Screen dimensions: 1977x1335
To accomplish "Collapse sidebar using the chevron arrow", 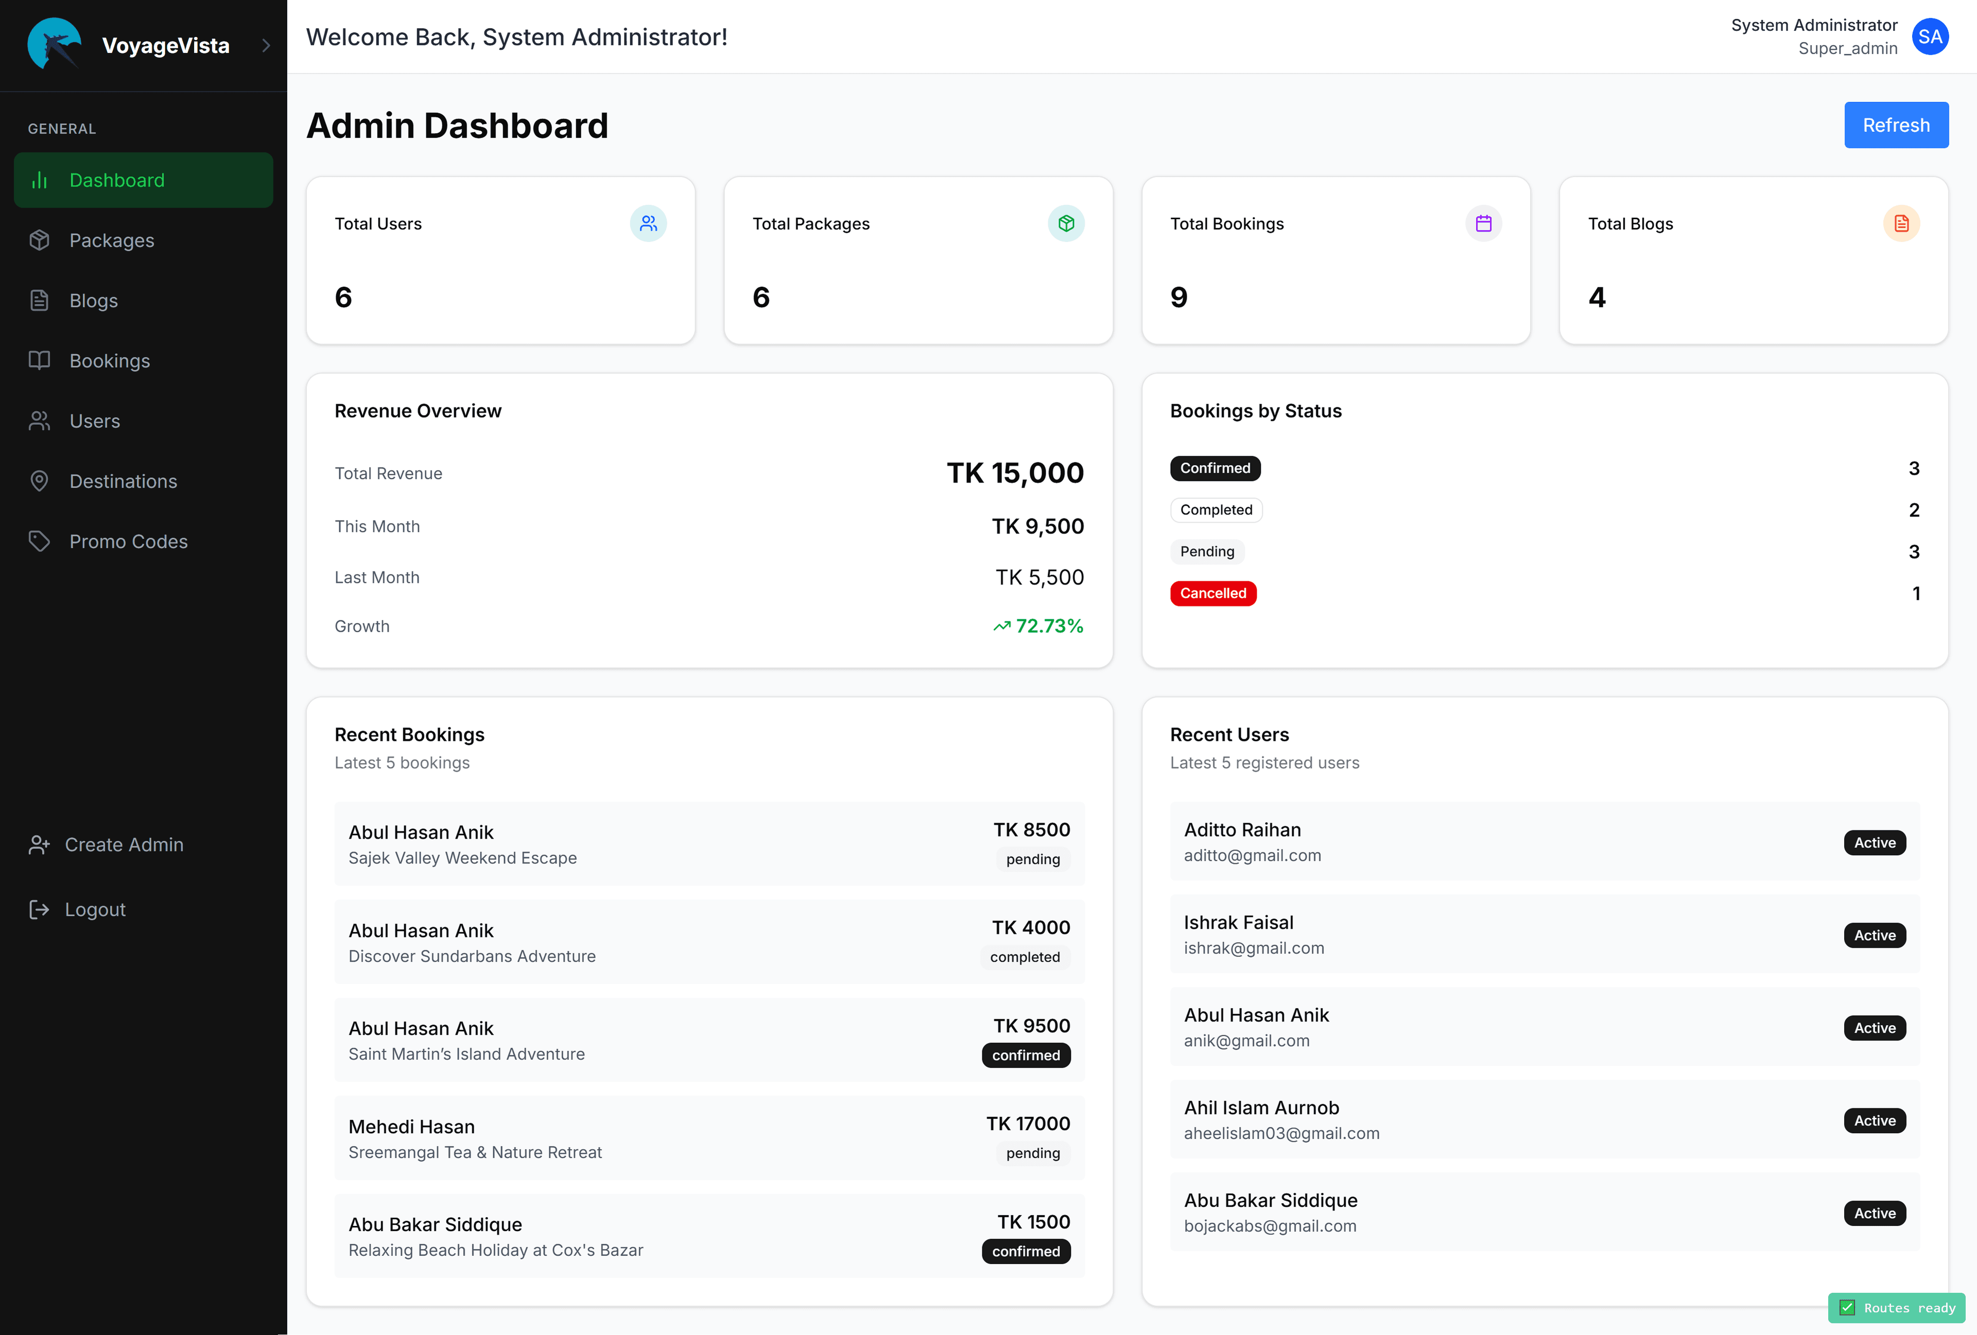I will pos(266,45).
